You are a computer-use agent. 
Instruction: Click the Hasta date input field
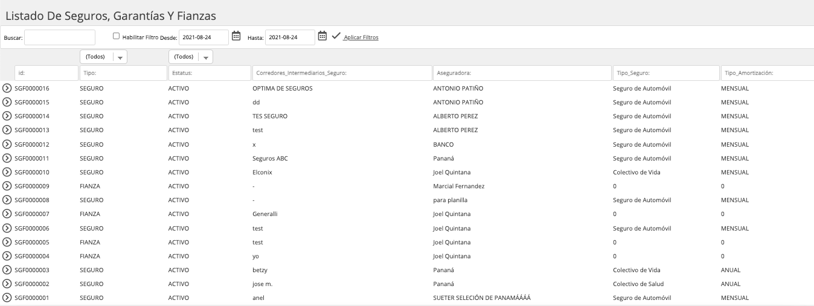coord(290,37)
